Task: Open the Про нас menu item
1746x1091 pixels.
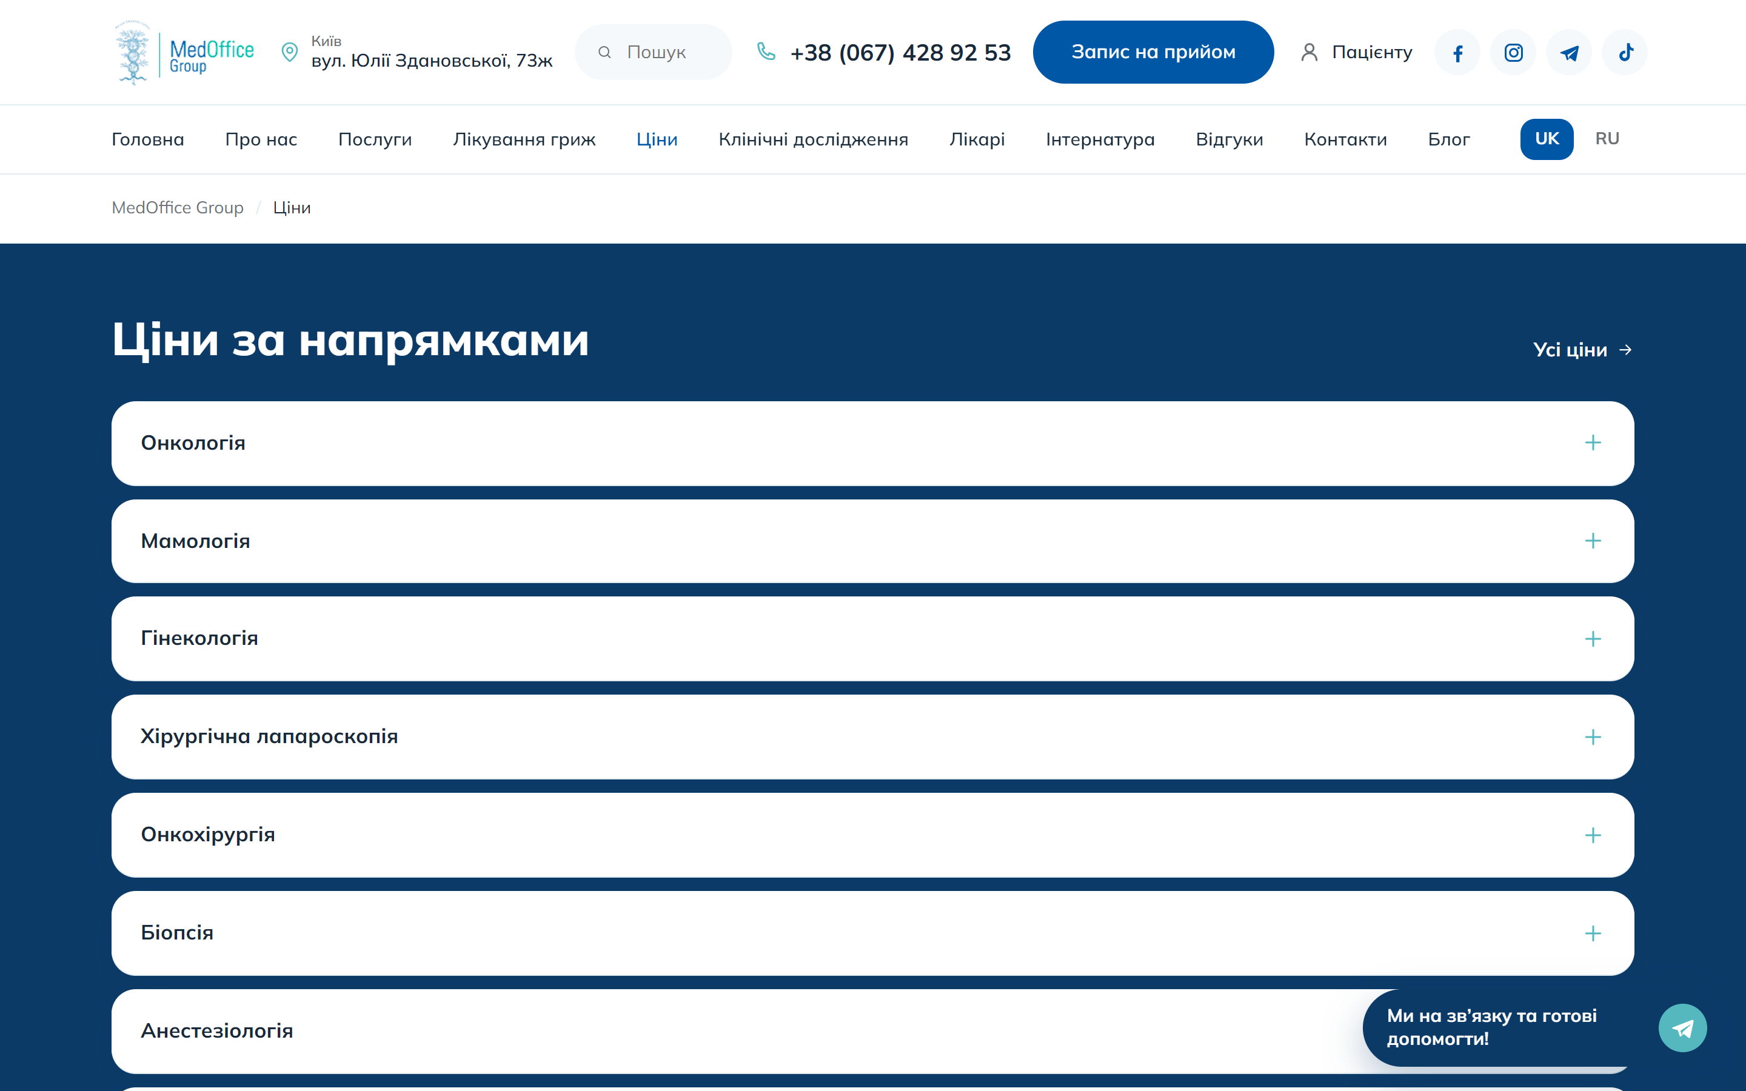Action: [261, 139]
